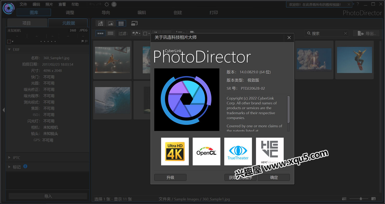Switch to single photo viewer mode
This screenshot has width=385, height=204.
[111, 23]
